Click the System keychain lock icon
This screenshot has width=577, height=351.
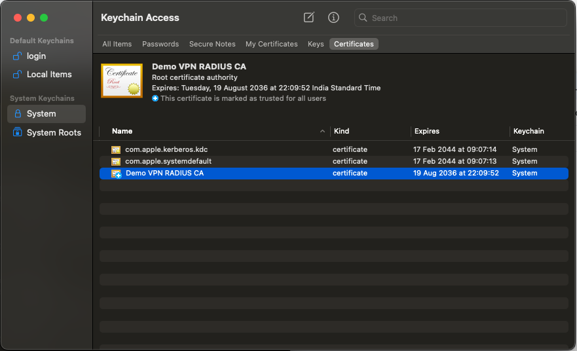coord(18,113)
